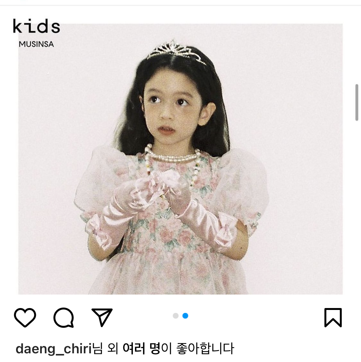Viewport: 361px width, 362px height.
Task: Click the kids logo on the photo
Action: (37, 26)
